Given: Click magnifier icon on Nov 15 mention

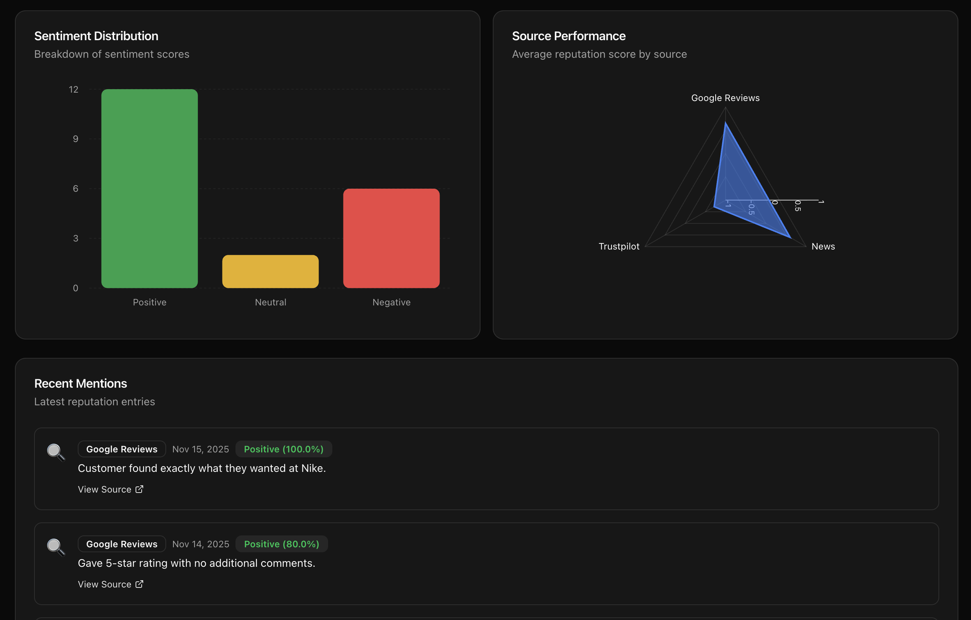Looking at the screenshot, I should (56, 452).
